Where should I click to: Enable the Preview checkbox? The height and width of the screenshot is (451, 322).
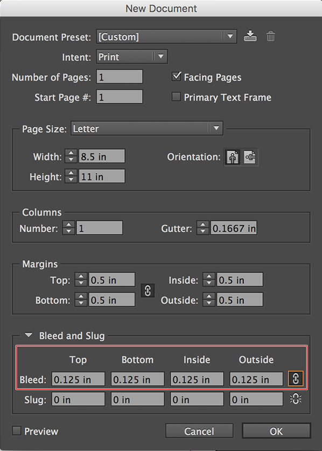17,431
